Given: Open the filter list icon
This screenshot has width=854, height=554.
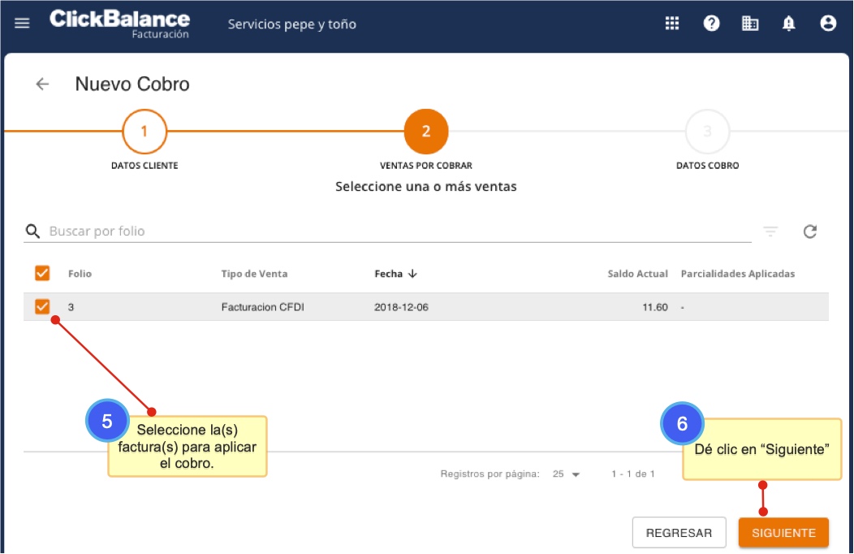Looking at the screenshot, I should click(x=770, y=232).
